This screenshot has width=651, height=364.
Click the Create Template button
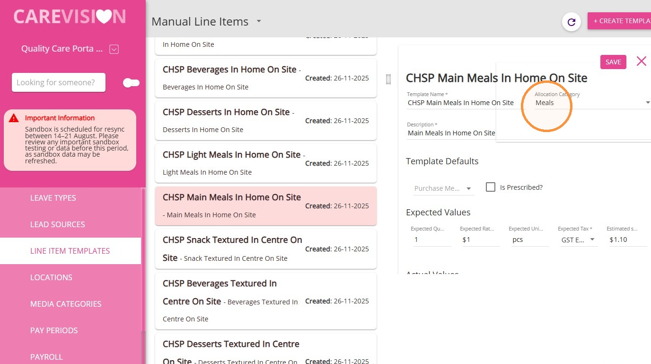[x=619, y=21]
